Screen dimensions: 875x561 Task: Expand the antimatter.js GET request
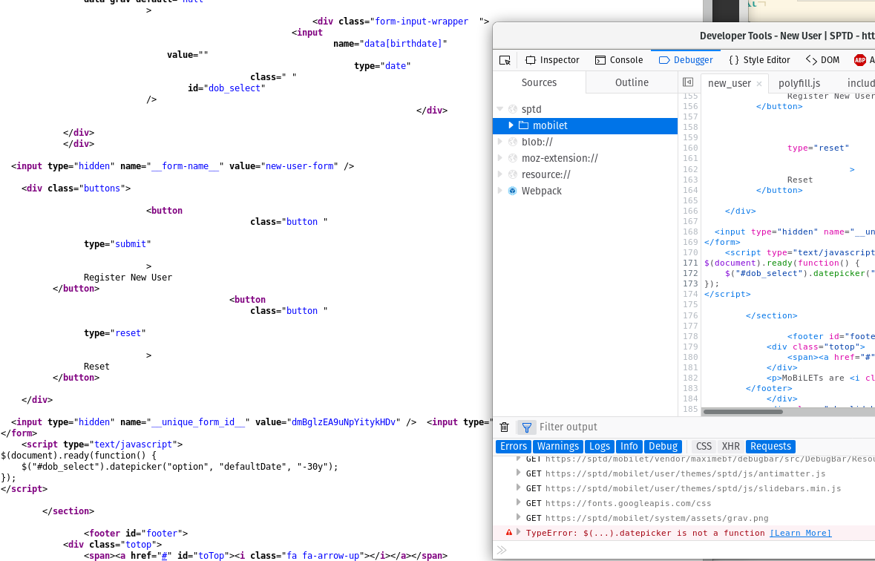(519, 473)
